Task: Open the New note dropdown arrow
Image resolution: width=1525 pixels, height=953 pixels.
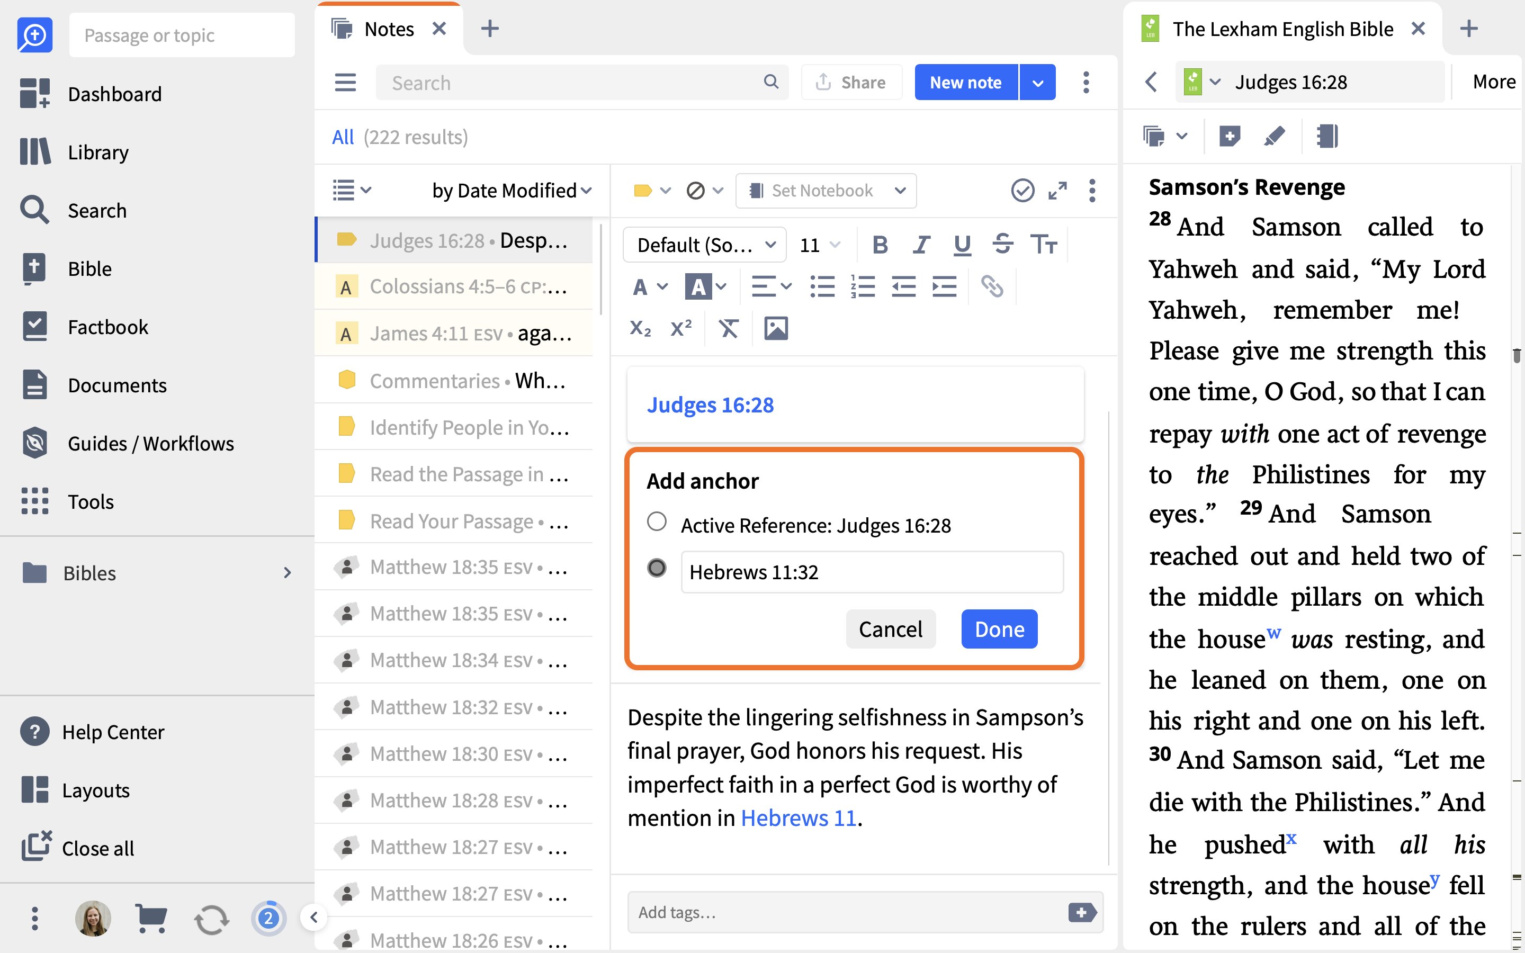Action: (1038, 83)
